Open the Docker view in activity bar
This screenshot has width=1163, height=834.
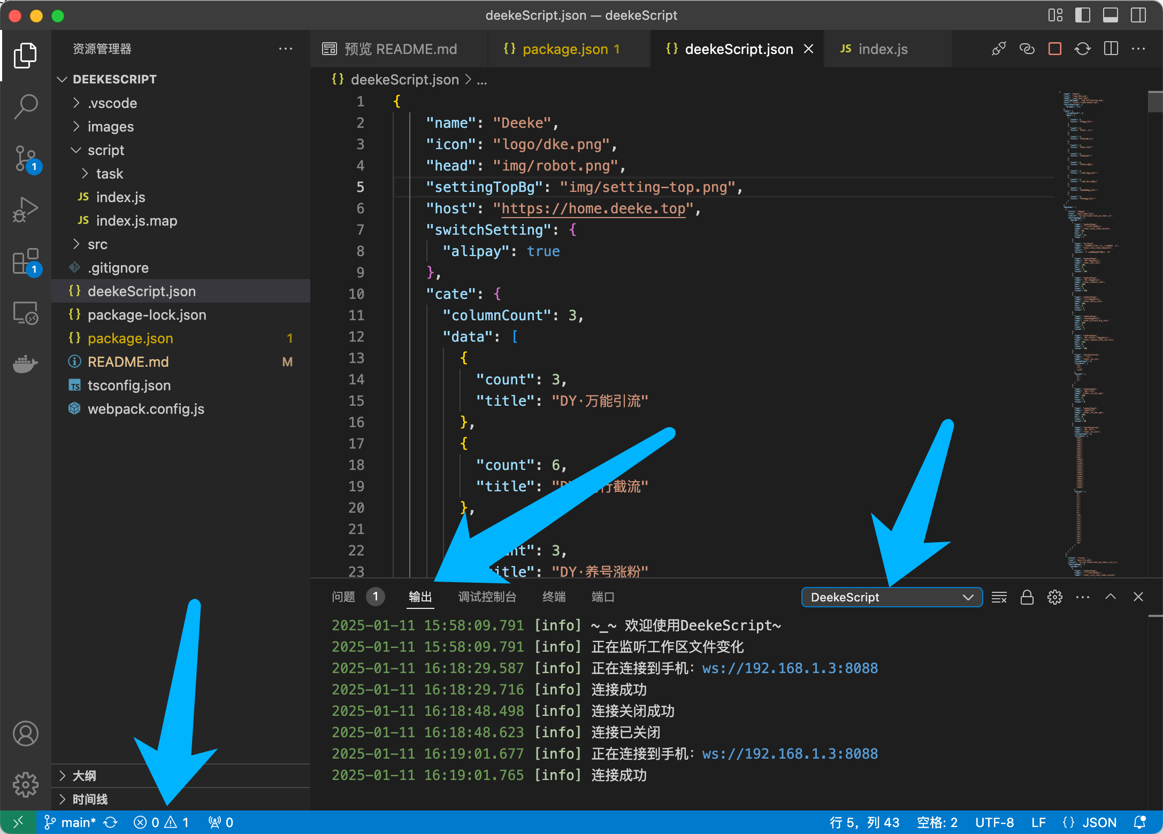25,365
